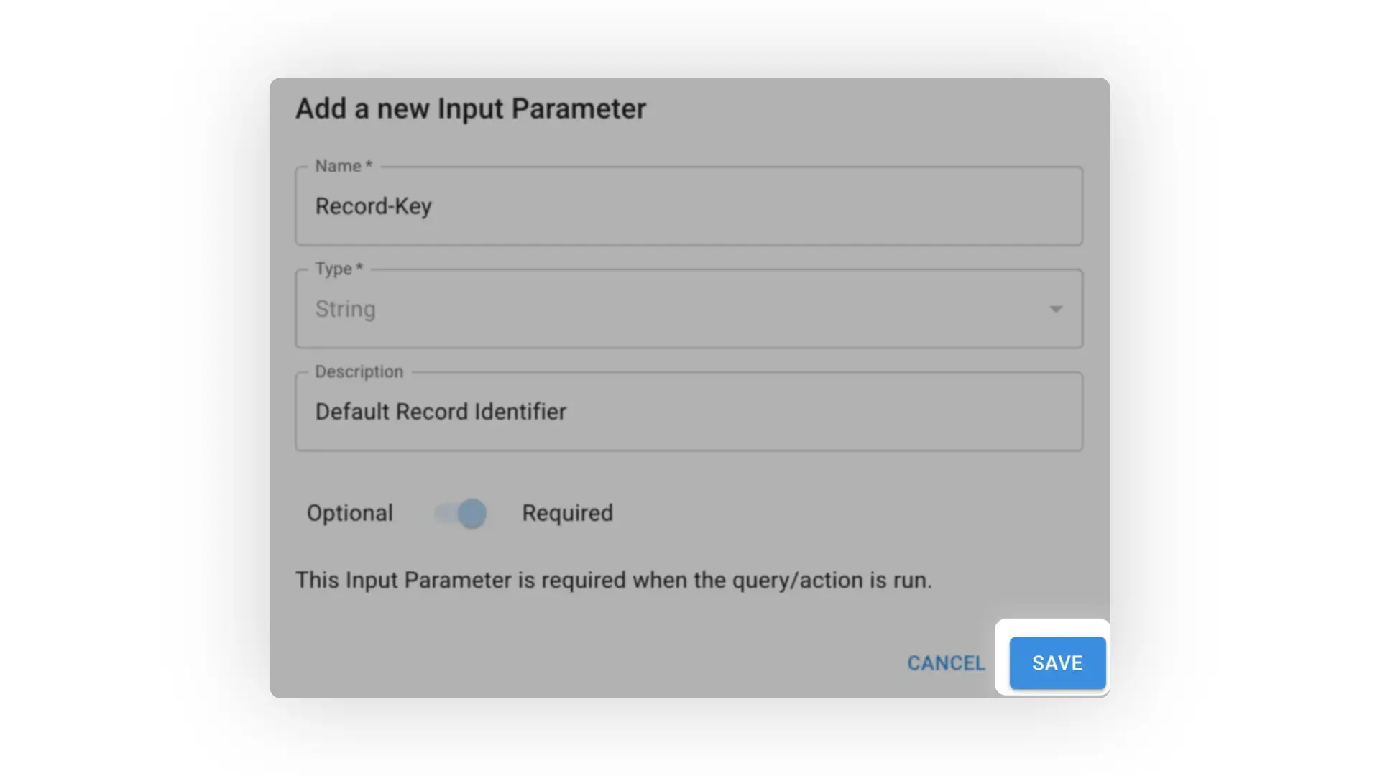1380x776 pixels.
Task: Click the Optional label
Action: (350, 513)
